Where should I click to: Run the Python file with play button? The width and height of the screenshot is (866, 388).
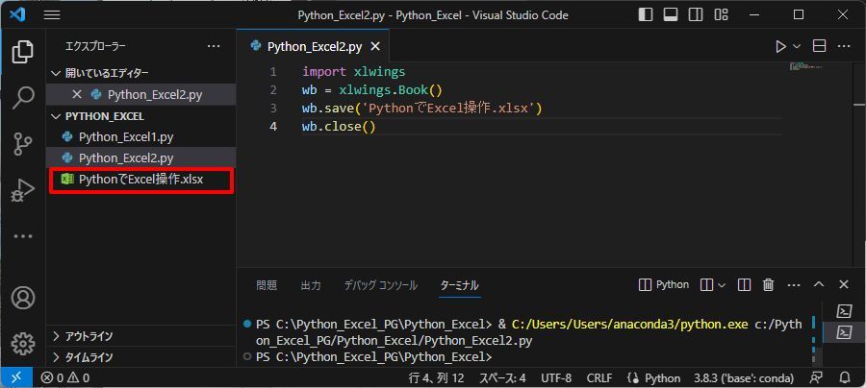tap(780, 47)
